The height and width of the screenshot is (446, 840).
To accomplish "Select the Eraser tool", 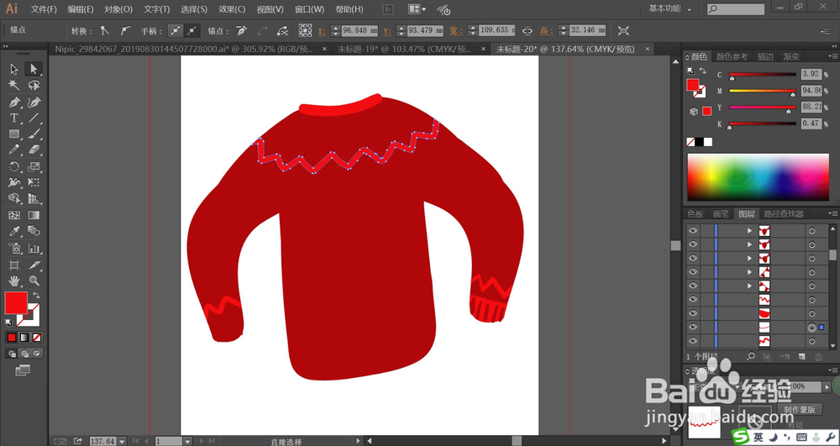I will [x=34, y=150].
